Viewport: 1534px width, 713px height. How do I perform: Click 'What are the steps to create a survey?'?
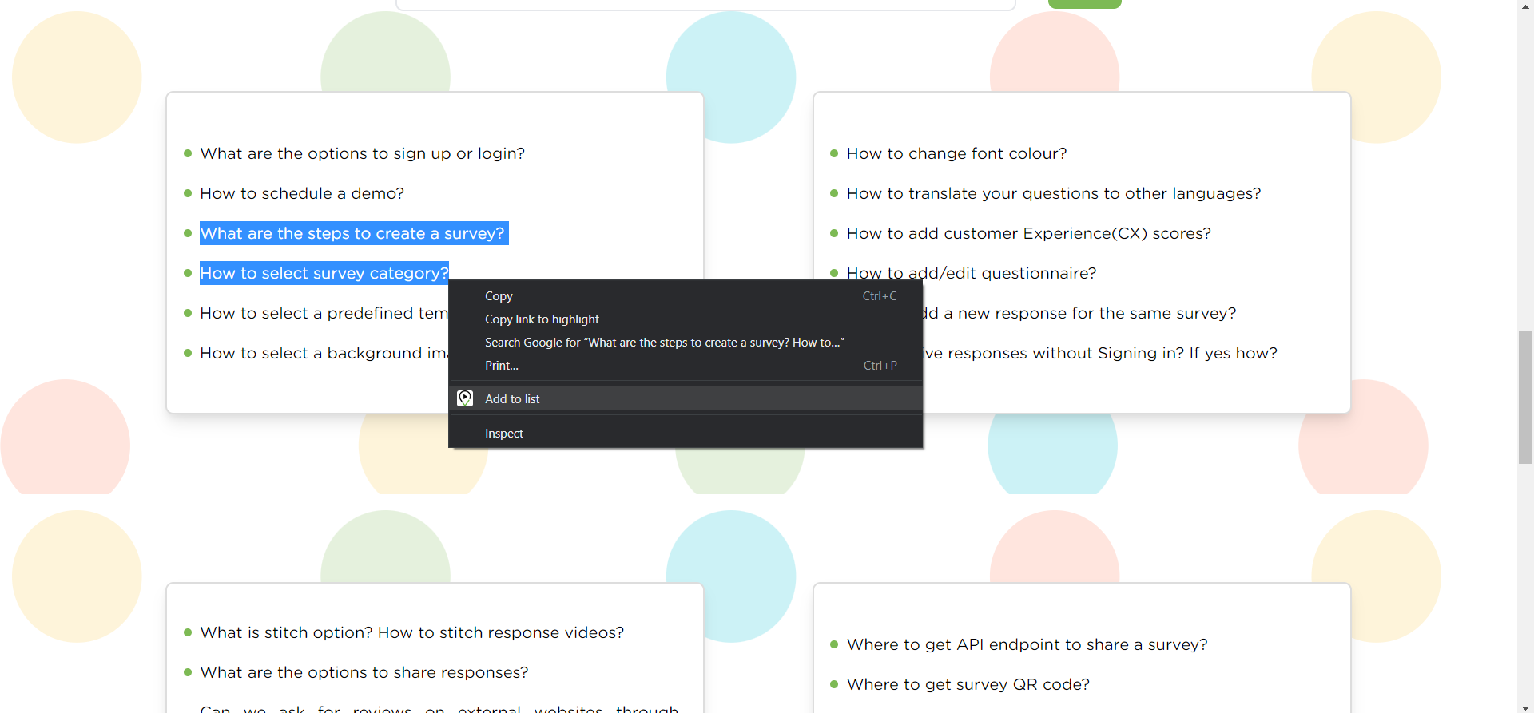pyautogui.click(x=352, y=233)
